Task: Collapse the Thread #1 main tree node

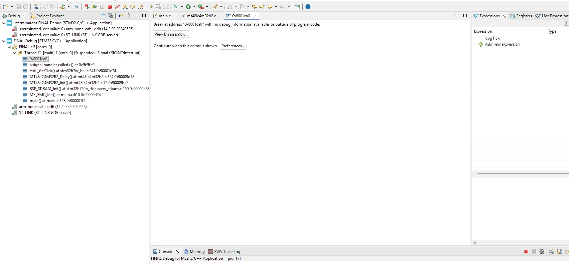Action: point(14,53)
